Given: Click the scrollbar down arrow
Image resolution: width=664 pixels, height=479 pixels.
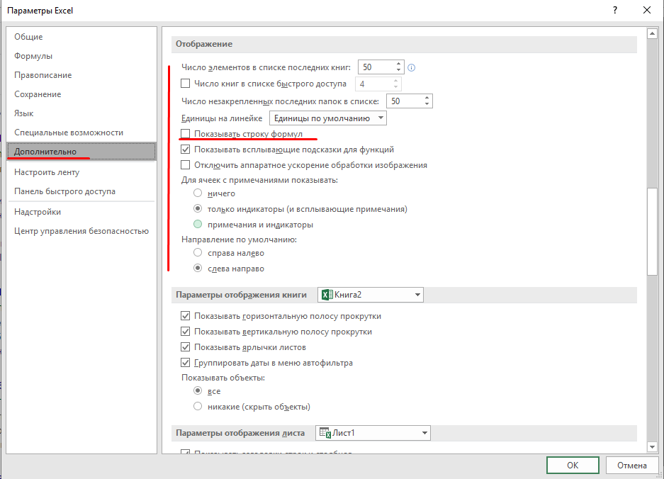Looking at the screenshot, I should (652, 447).
